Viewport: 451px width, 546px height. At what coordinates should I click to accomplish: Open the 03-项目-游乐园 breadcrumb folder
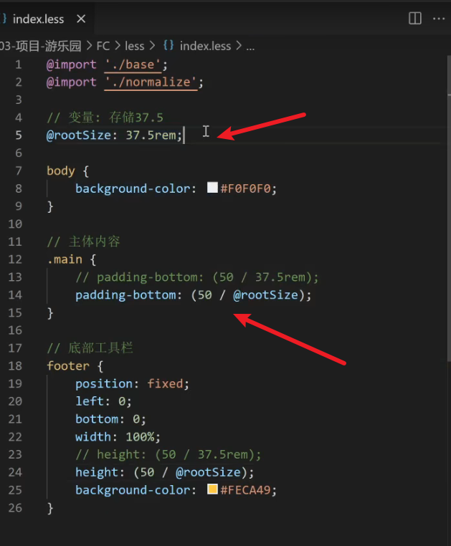point(40,45)
